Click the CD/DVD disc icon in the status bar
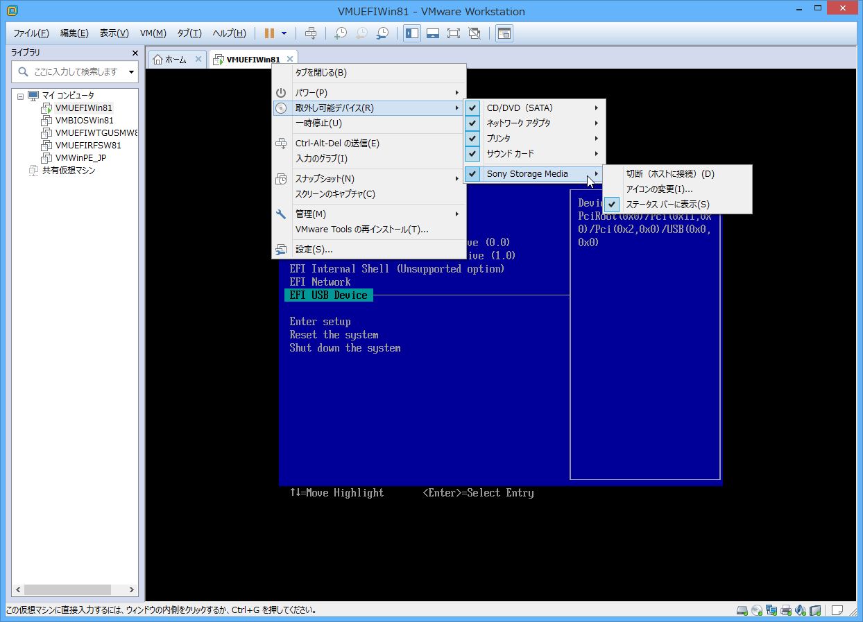This screenshot has width=863, height=622. (757, 611)
